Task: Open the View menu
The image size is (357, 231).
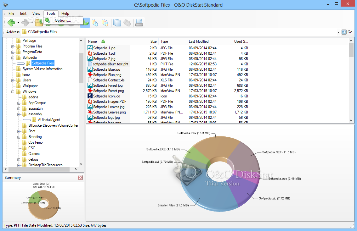Action: coord(36,14)
